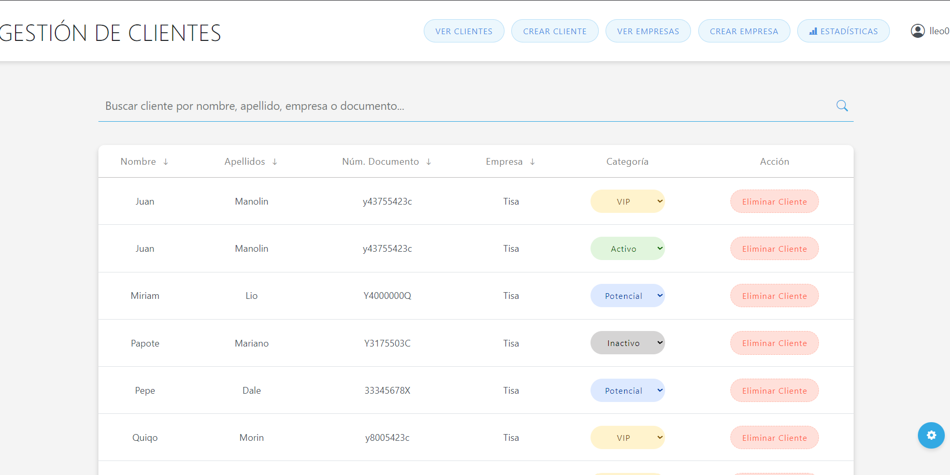Select the Papote name cell

(145, 343)
